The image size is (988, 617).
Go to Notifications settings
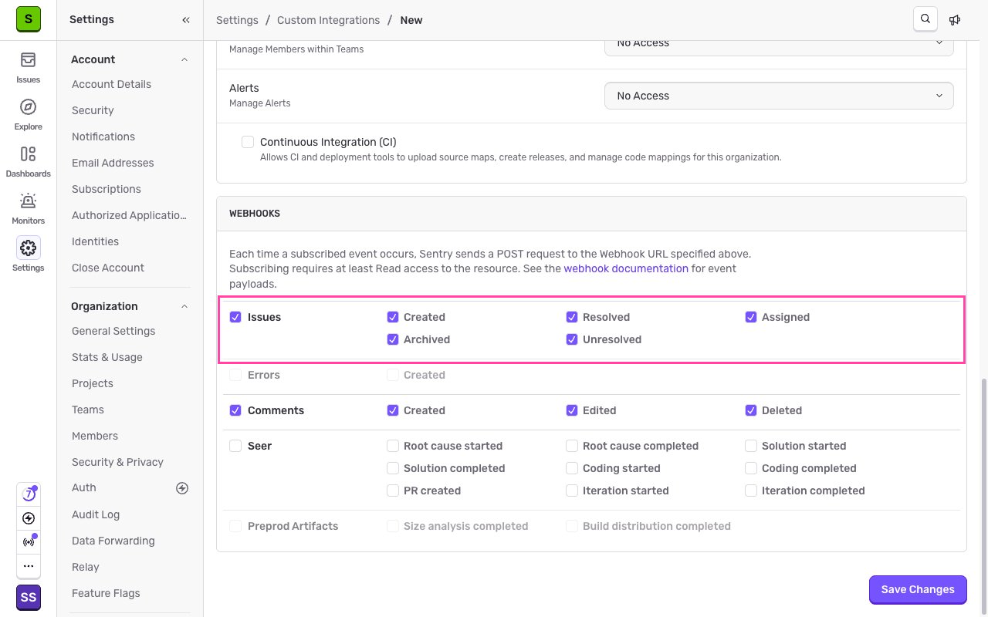[x=103, y=137]
